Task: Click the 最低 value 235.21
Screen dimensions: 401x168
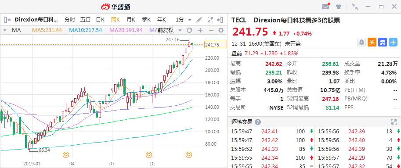Action: pyautogui.click(x=274, y=73)
